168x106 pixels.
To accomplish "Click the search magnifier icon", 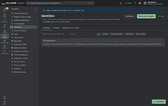I will point(28,3).
